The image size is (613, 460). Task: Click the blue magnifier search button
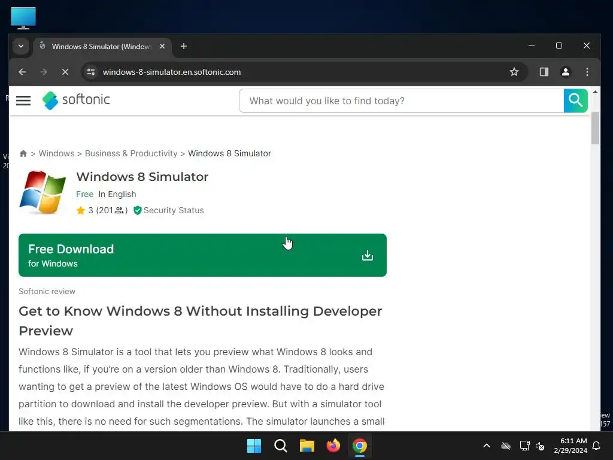(575, 101)
